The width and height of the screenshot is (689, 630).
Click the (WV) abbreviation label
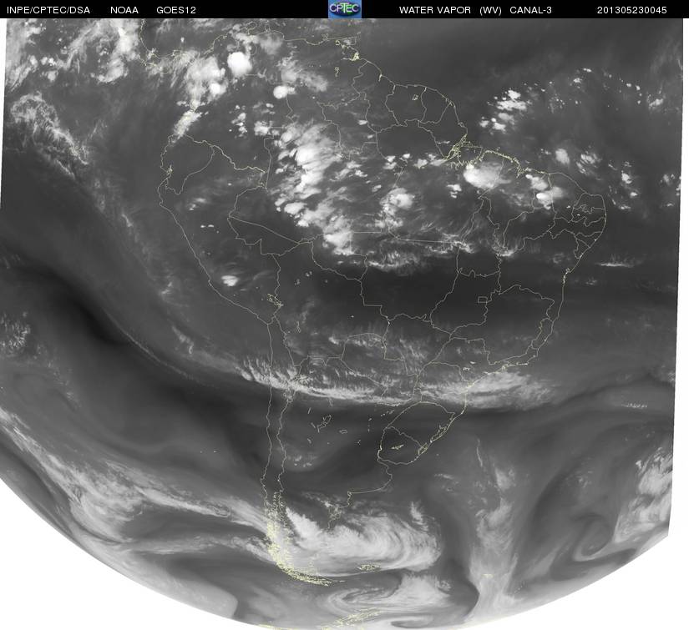(x=490, y=10)
